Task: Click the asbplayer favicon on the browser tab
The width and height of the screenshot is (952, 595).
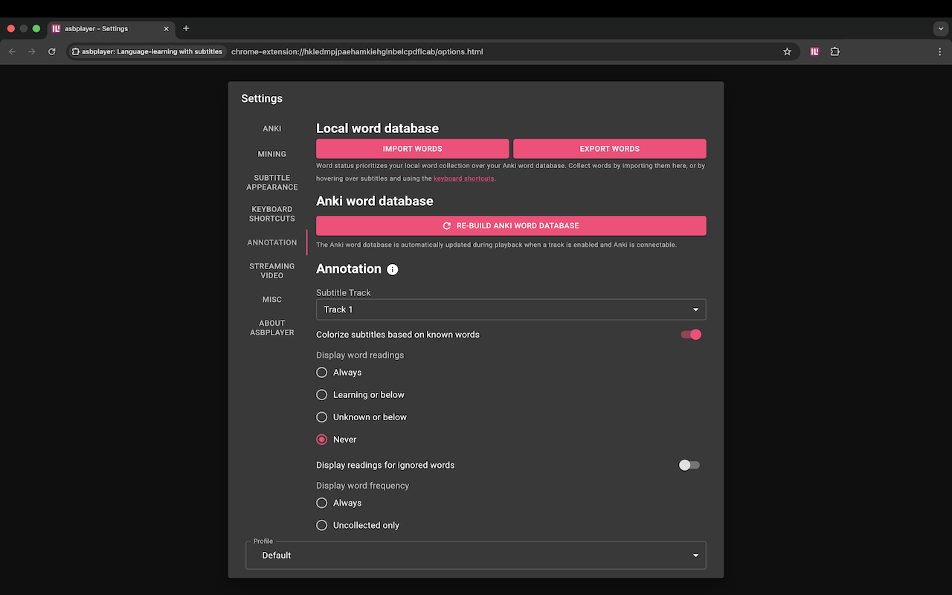Action: tap(56, 28)
